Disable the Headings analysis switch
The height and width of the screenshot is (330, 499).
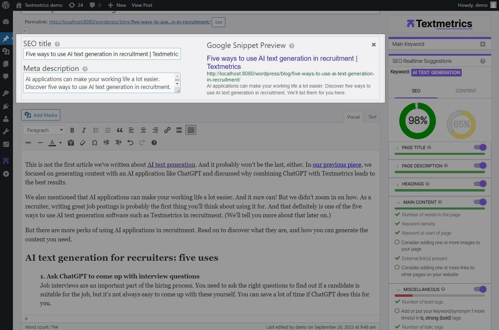pyautogui.click(x=480, y=184)
